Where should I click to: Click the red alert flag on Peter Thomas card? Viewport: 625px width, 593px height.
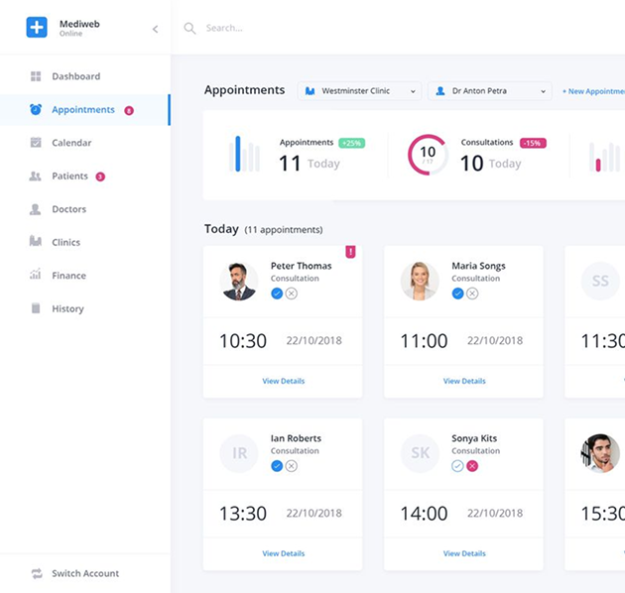pyautogui.click(x=350, y=252)
